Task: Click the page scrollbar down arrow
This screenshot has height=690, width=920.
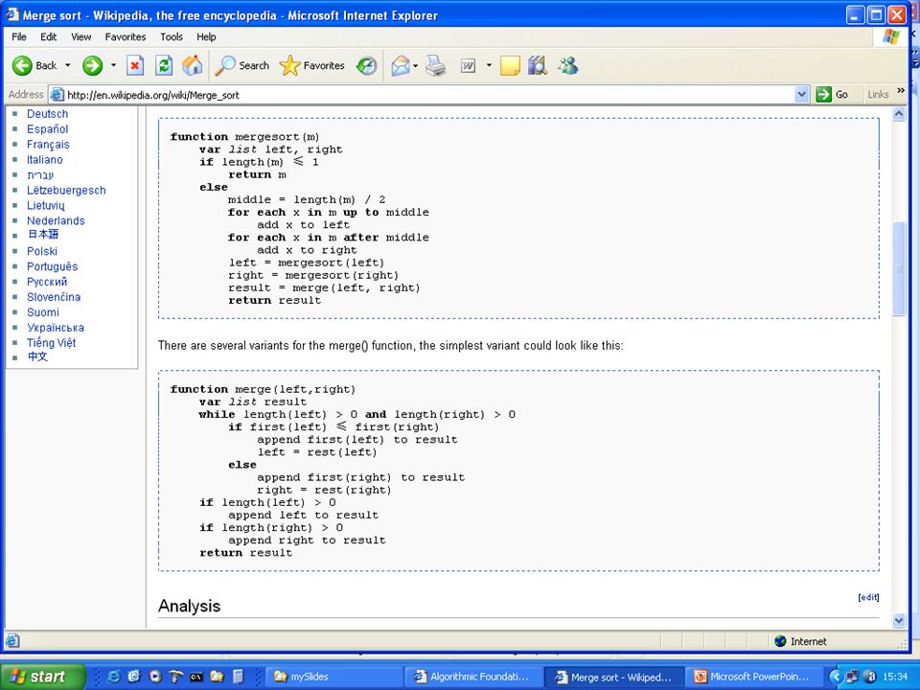Action: point(898,620)
